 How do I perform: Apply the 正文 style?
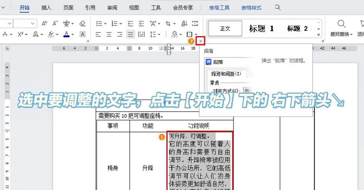point(225,28)
